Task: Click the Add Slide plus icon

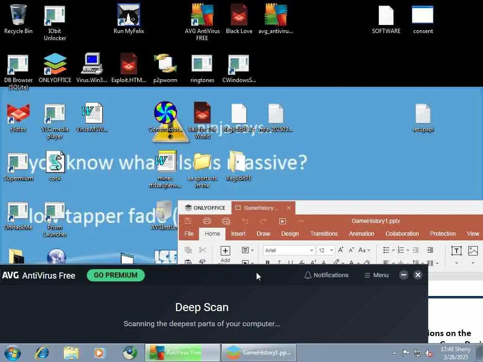Action: [x=225, y=251]
